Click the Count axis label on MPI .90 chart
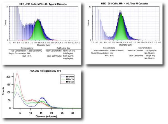 pyautogui.click(x=88, y=23)
